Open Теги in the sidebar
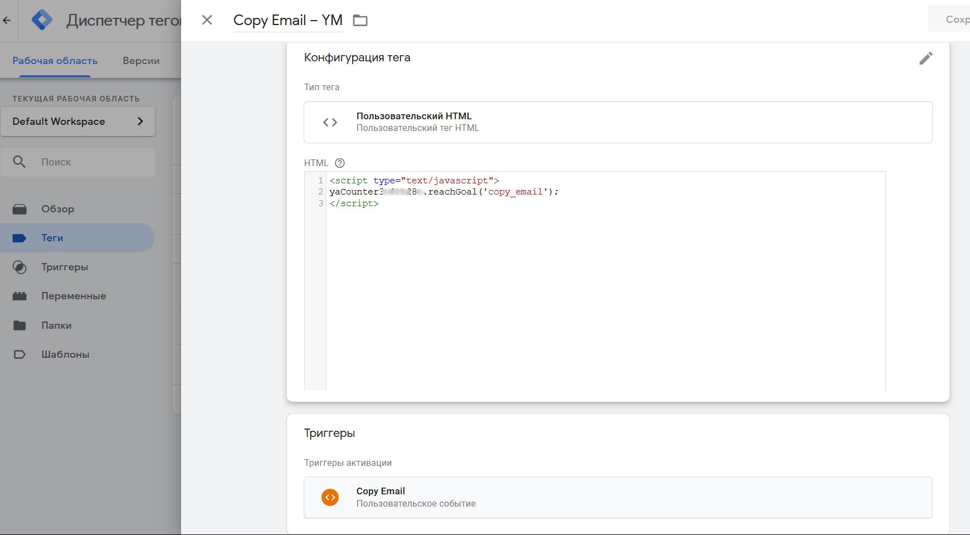Screen dimensions: 970x535 (77, 238)
